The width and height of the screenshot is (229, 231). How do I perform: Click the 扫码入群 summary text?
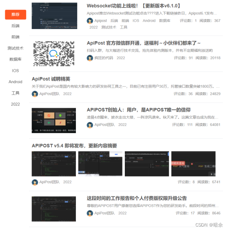click(150, 50)
